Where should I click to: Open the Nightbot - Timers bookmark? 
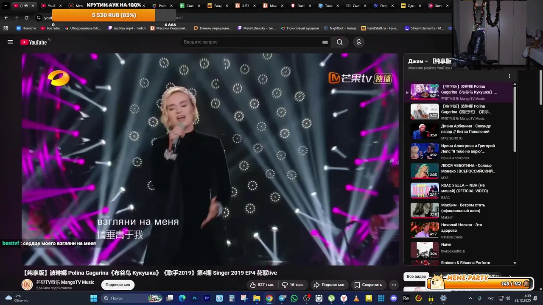coord(339,28)
